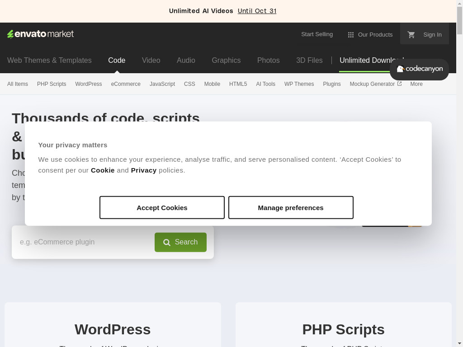Click the Envato Market logo

pos(40,34)
